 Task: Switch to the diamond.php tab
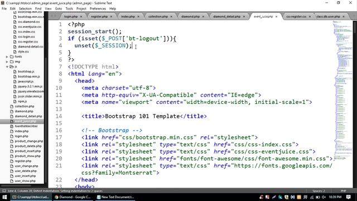tap(190, 16)
